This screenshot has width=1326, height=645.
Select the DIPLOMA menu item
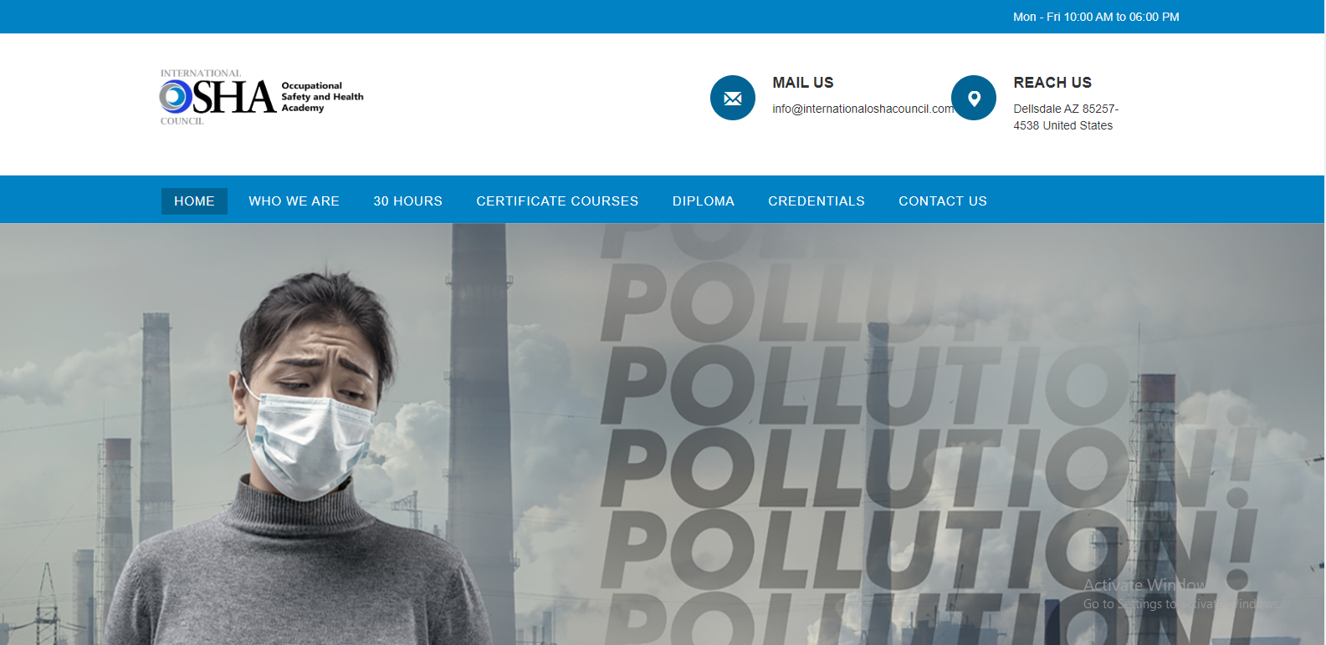click(x=703, y=201)
